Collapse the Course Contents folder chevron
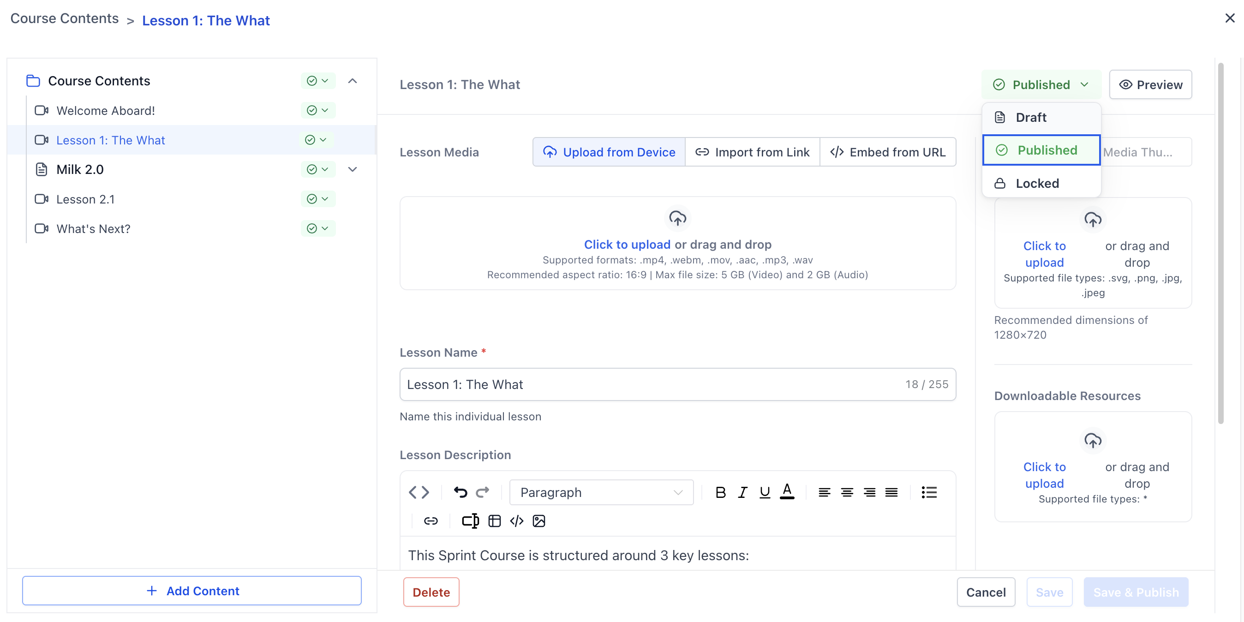 [x=353, y=81]
